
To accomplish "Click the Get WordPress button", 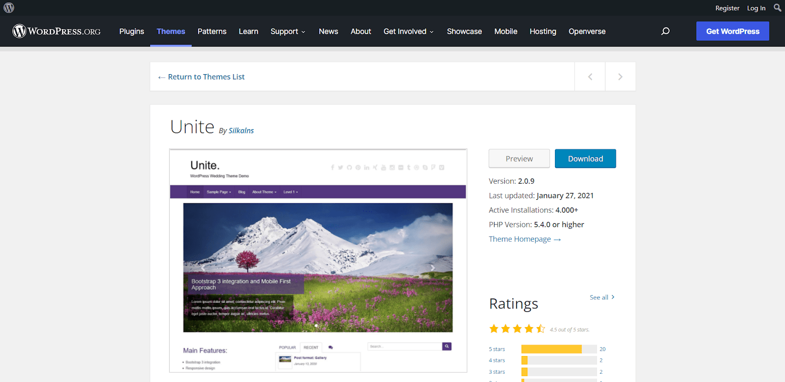I will pyautogui.click(x=733, y=31).
